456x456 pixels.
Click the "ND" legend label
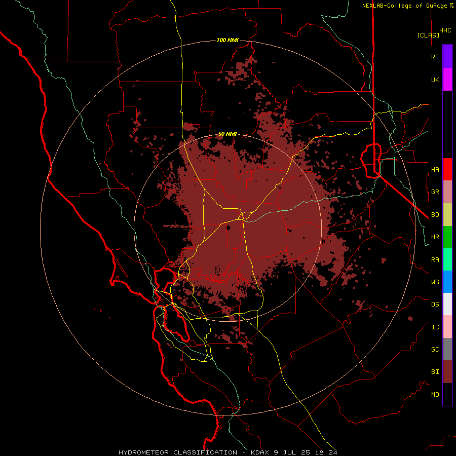click(x=435, y=395)
